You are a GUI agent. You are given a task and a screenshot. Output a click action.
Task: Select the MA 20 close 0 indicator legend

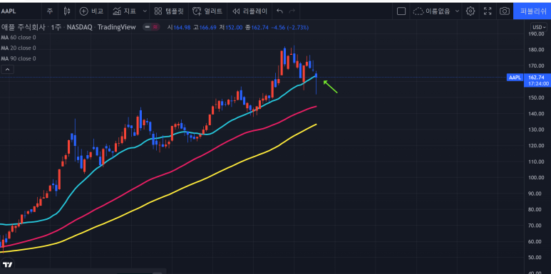pyautogui.click(x=19, y=48)
